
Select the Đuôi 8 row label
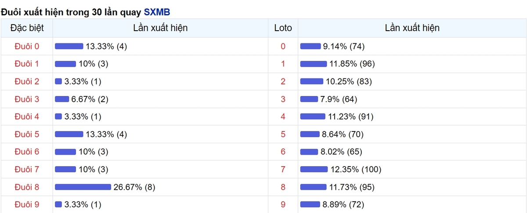coord(27,187)
